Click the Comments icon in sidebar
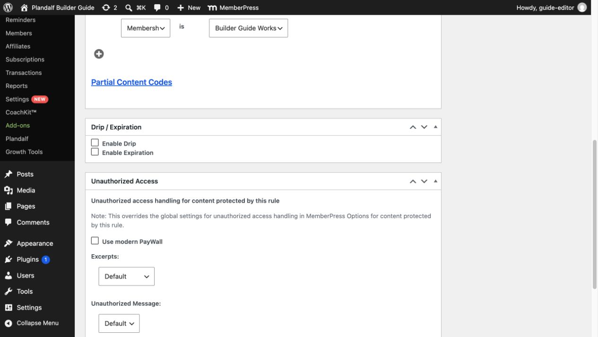 [9, 222]
